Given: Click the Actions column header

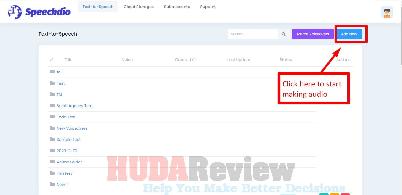Looking at the screenshot, I should (x=344, y=59).
